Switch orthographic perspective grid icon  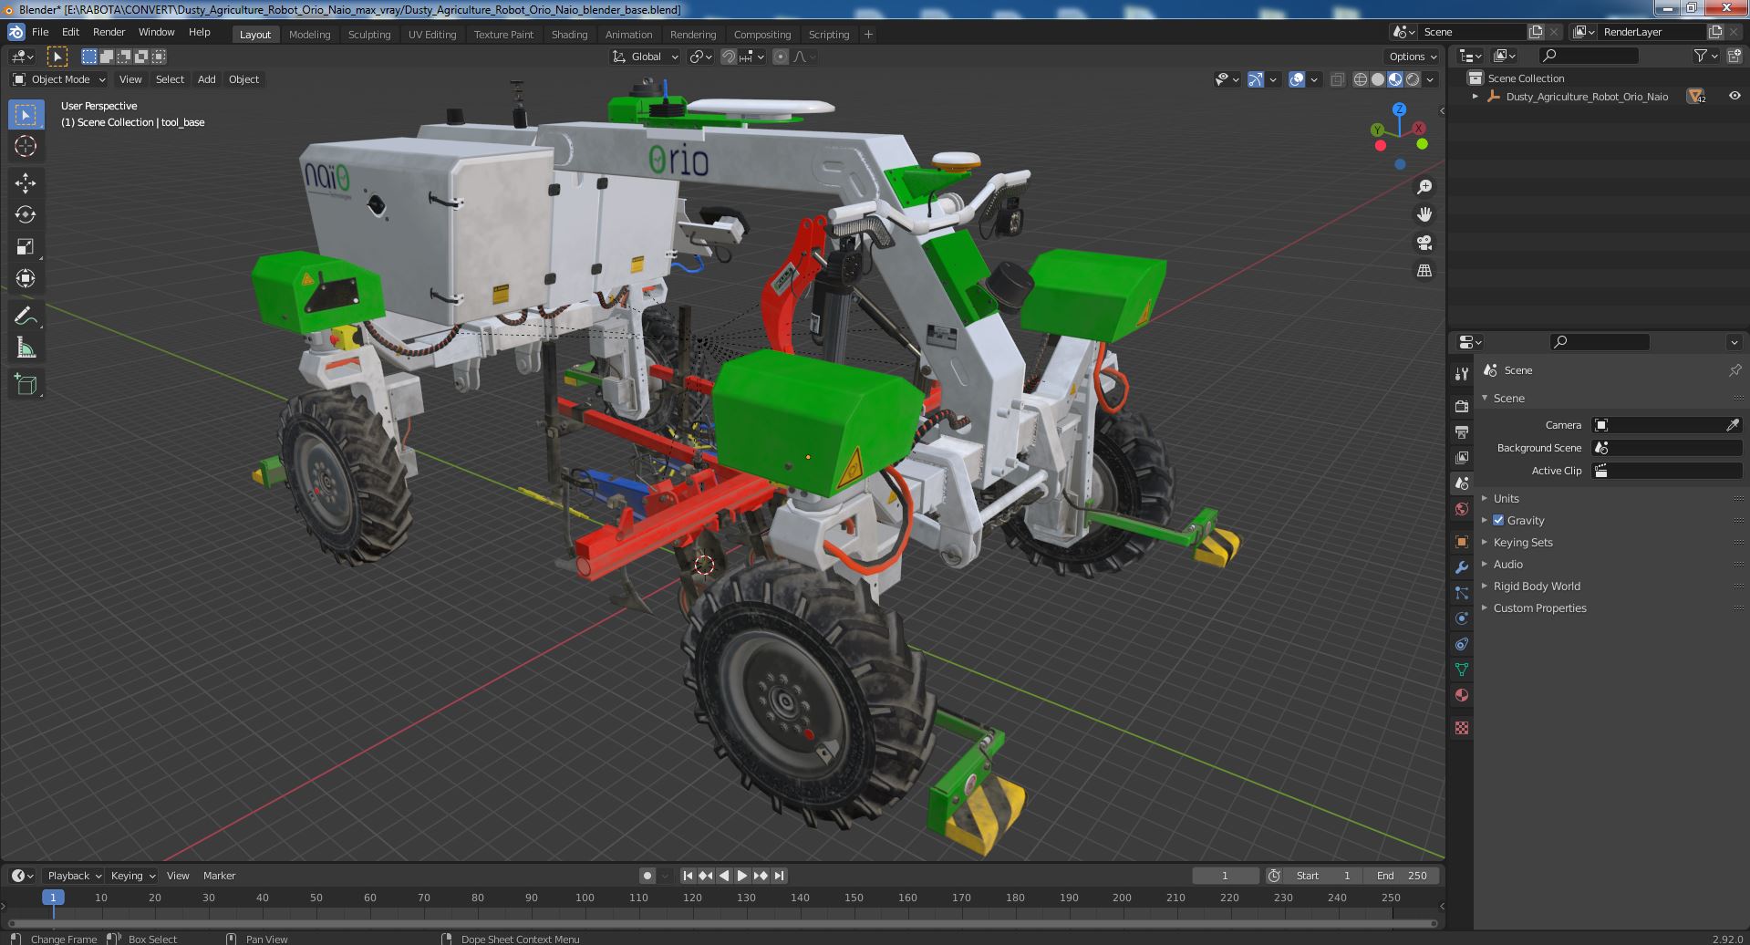click(1424, 270)
